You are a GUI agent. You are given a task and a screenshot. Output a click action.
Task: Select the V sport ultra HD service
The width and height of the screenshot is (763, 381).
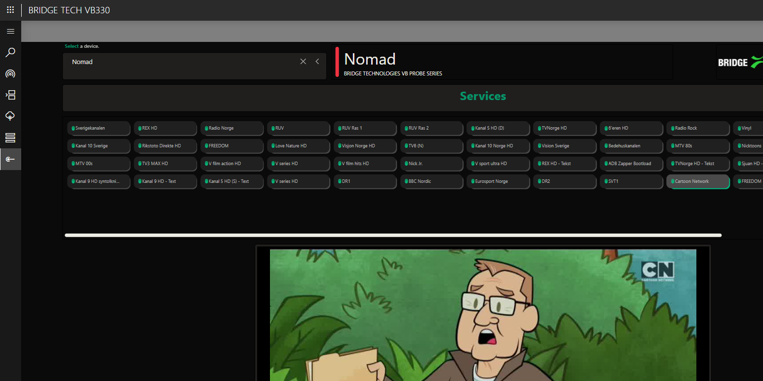point(498,164)
